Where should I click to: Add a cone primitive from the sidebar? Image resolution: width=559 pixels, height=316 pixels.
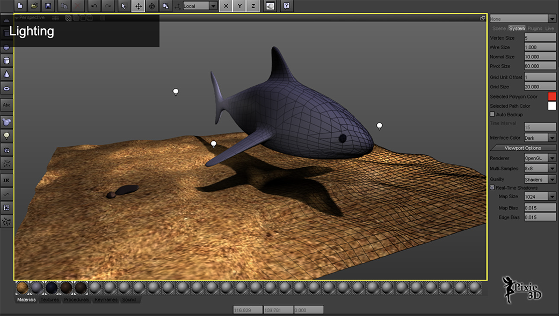(6, 74)
